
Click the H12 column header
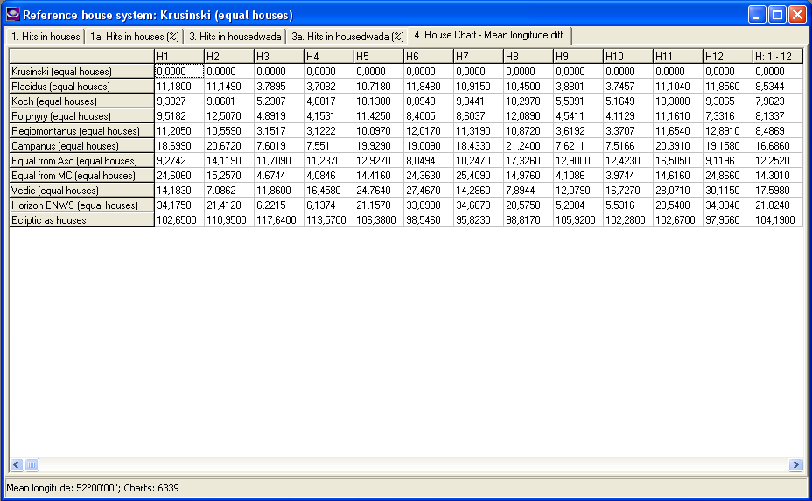(x=728, y=56)
